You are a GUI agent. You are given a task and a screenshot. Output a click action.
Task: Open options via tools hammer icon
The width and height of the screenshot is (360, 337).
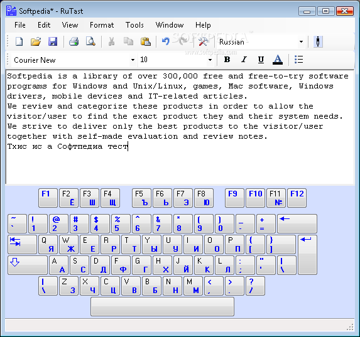[x=203, y=42]
